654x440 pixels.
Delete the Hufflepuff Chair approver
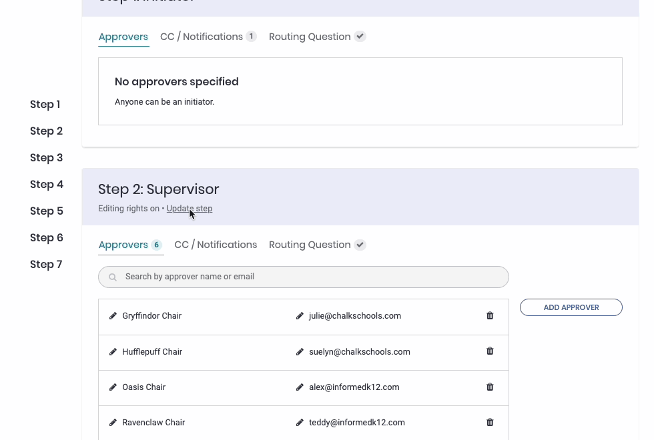click(490, 351)
